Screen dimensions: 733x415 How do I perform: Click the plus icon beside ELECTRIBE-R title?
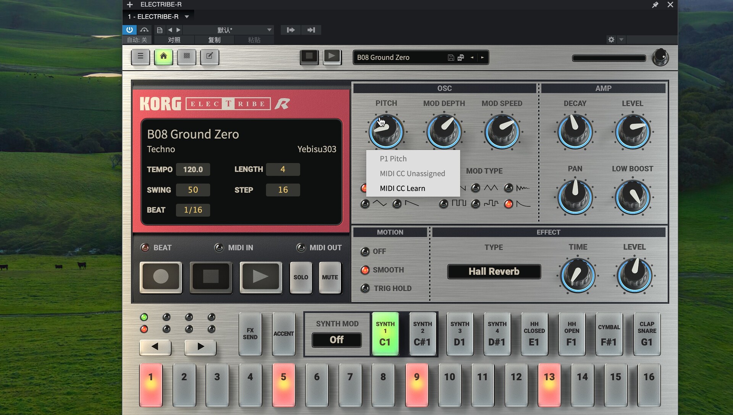click(130, 5)
